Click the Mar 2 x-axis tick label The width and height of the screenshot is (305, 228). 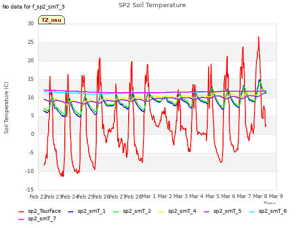click(x=164, y=196)
